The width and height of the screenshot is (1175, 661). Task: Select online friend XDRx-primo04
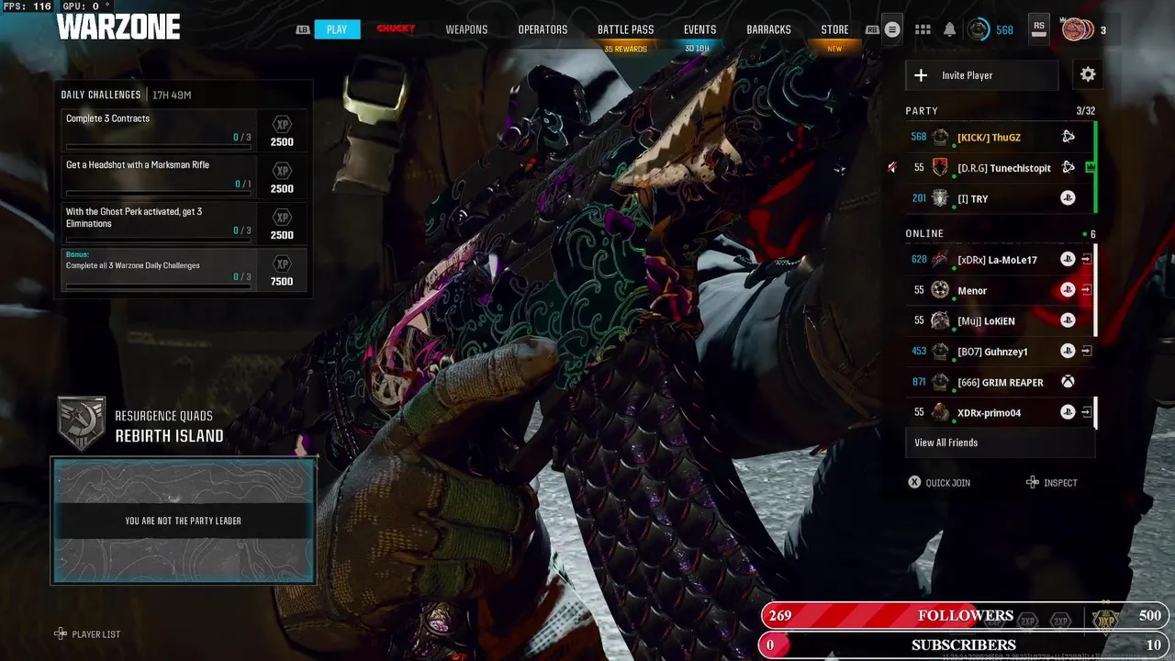[x=999, y=412]
